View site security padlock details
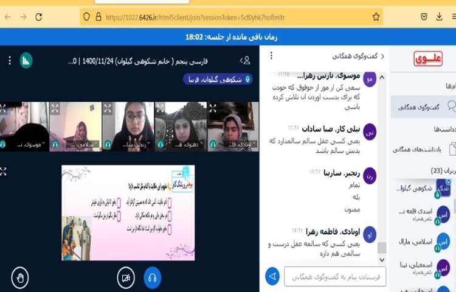This screenshot has height=292, width=456. click(x=98, y=16)
